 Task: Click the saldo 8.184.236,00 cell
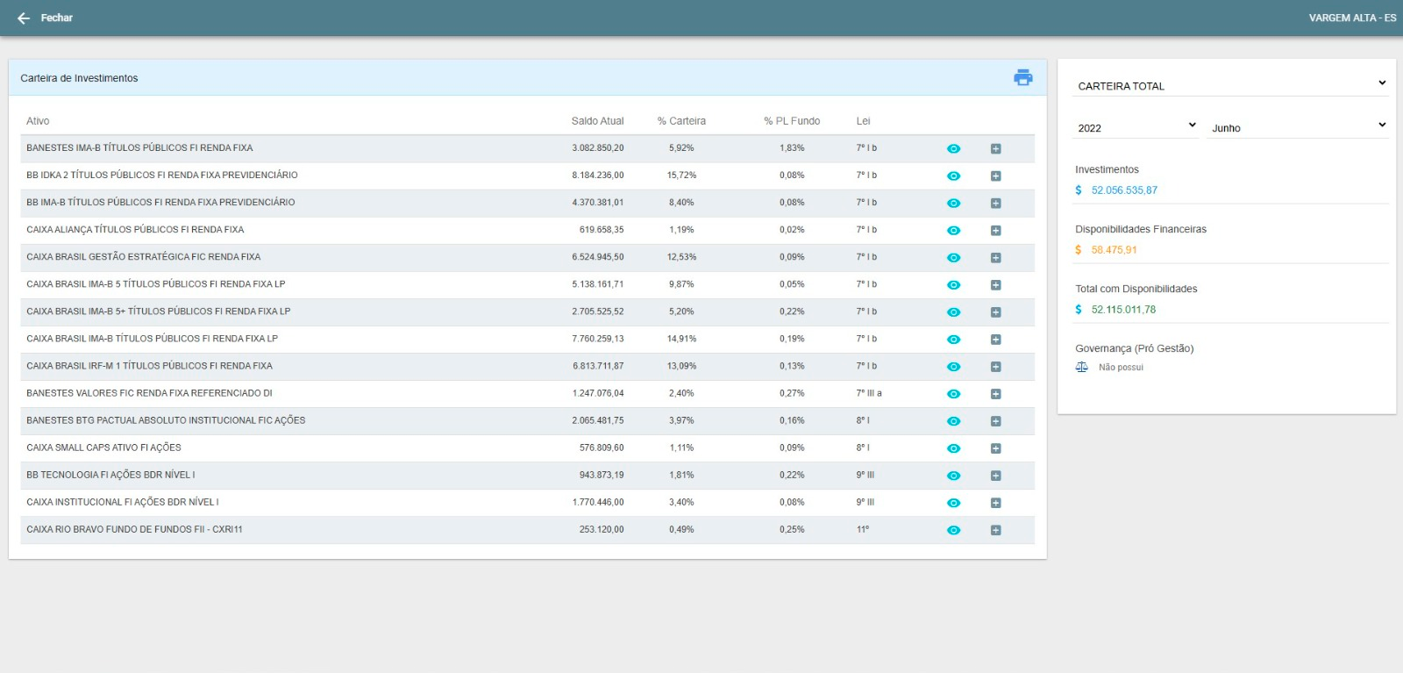pos(598,175)
